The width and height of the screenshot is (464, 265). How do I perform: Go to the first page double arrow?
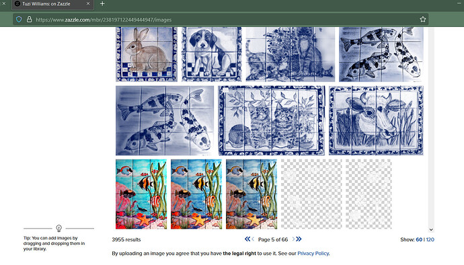247,239
